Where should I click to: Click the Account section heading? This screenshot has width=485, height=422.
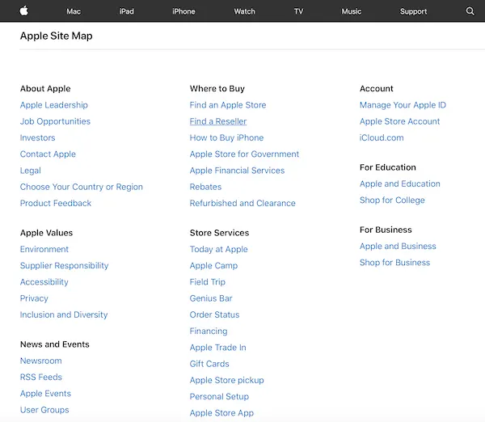376,88
